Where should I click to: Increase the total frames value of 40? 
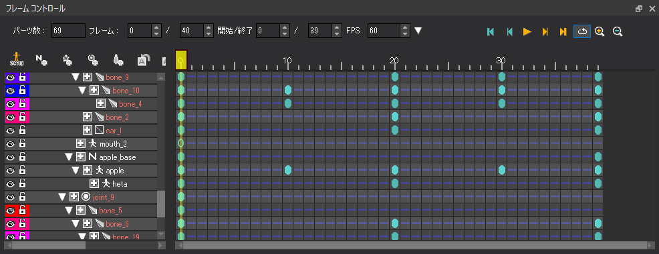pyautogui.click(x=209, y=27)
